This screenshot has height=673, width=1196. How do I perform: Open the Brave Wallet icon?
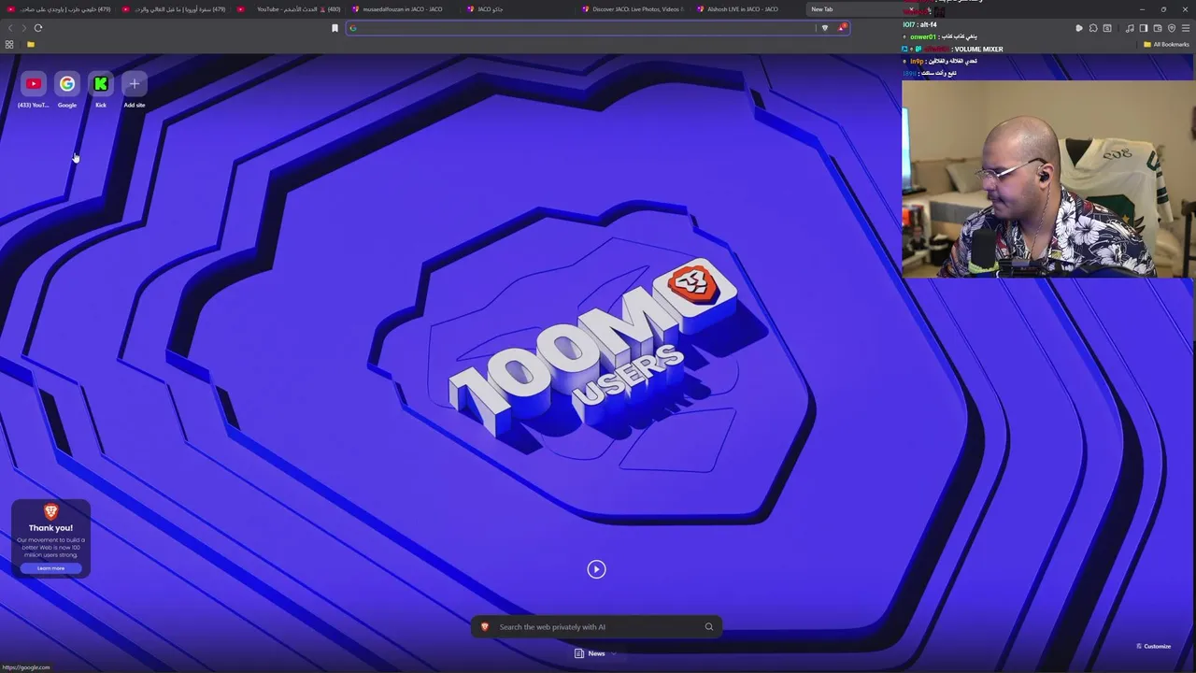coord(1158,28)
